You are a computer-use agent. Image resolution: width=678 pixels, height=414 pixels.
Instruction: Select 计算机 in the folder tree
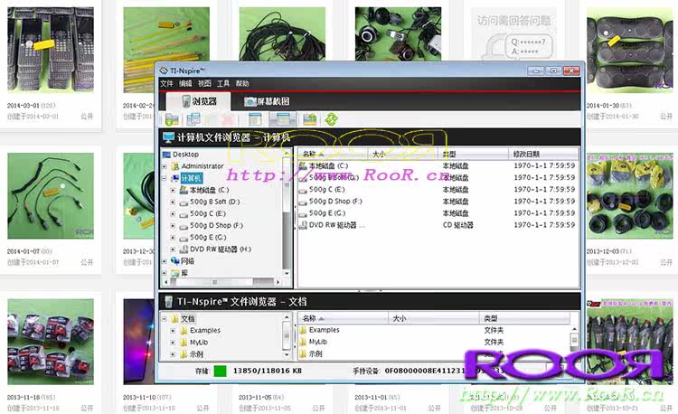coord(191,178)
